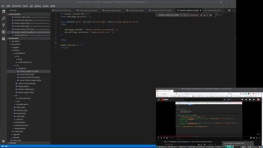Collapse the WORDPRESS workspace section

[x=28, y=38]
